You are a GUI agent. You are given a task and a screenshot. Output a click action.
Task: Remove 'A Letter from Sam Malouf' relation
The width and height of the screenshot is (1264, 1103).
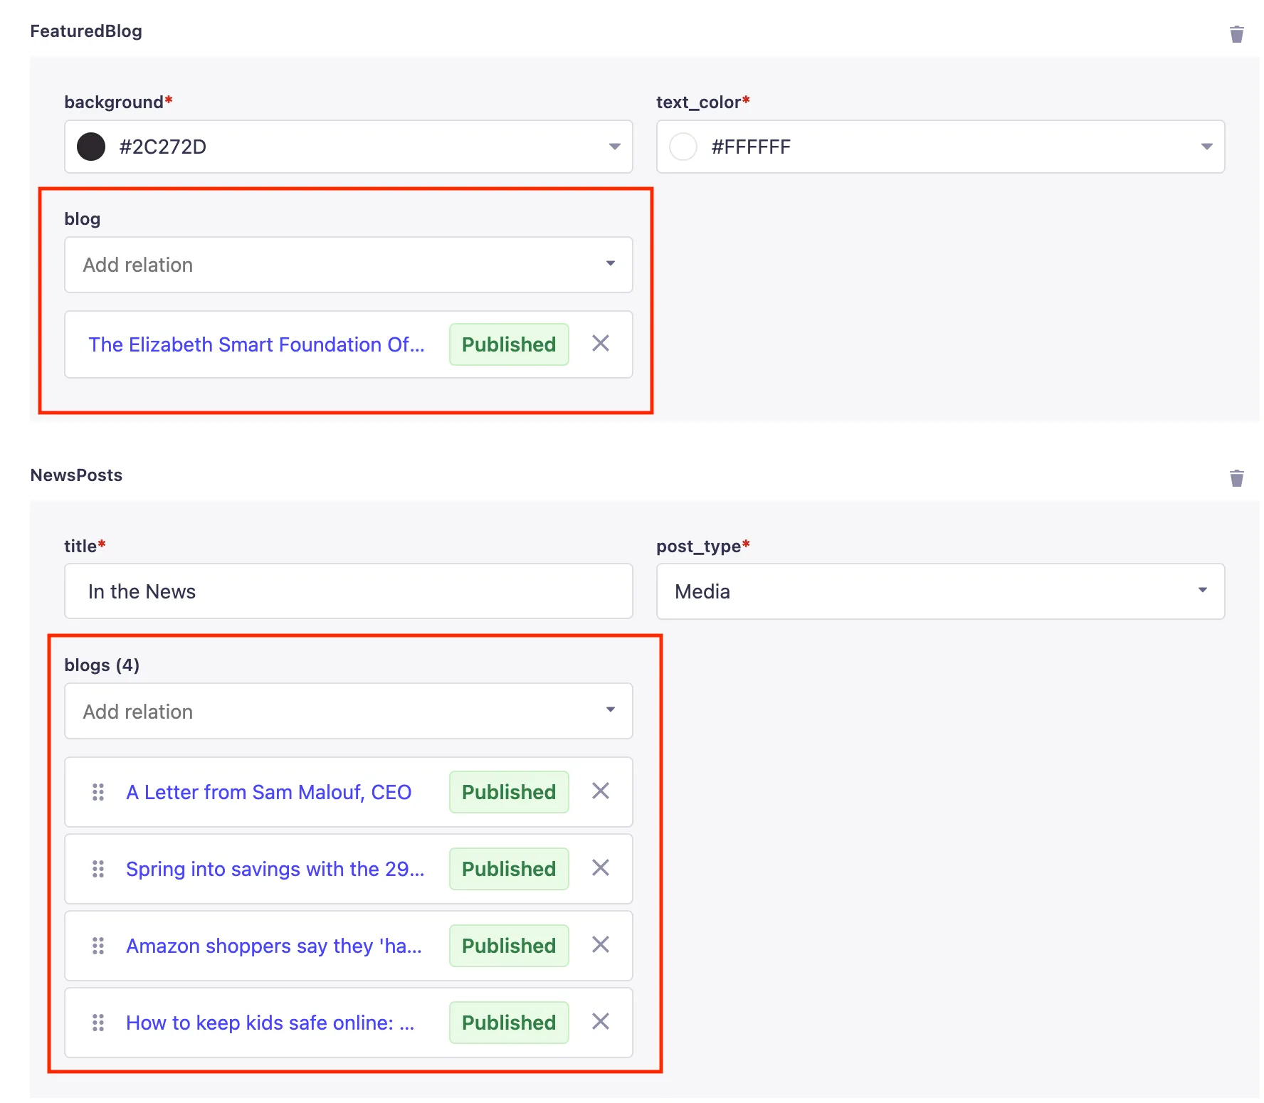tap(600, 791)
